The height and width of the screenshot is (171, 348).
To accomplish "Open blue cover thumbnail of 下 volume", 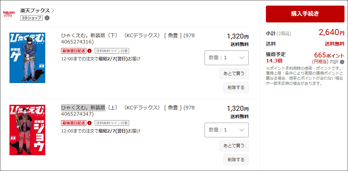I will 27,58.
